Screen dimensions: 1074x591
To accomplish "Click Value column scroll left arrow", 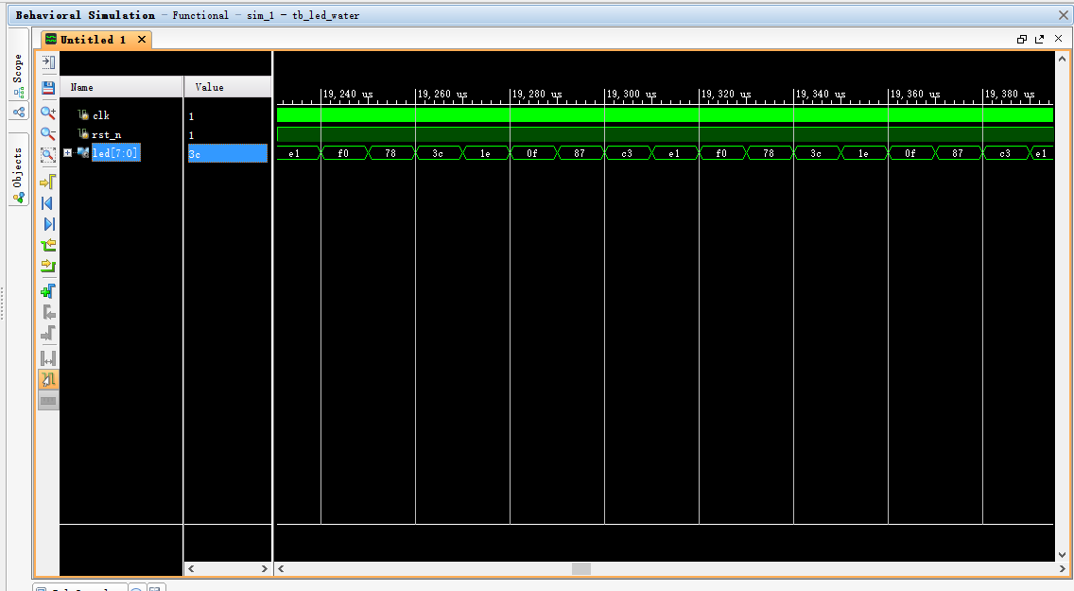I will tap(191, 568).
